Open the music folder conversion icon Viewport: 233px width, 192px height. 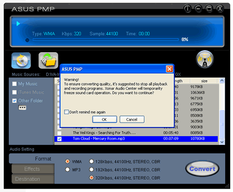(x=49, y=61)
